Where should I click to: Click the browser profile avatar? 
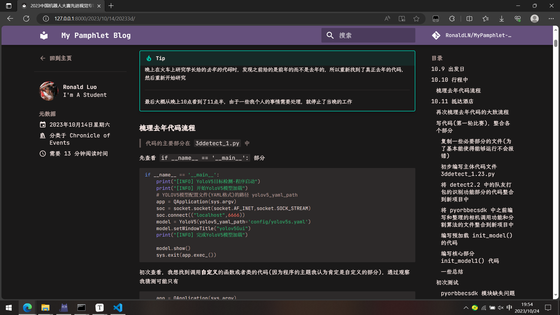pyautogui.click(x=534, y=19)
